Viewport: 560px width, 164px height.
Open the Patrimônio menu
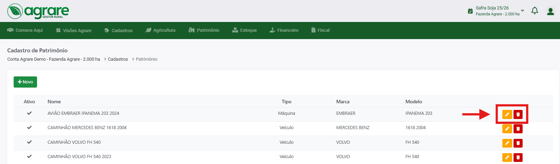coord(204,30)
